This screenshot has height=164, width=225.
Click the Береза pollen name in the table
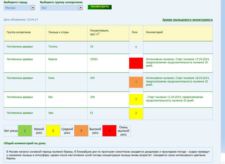(53, 59)
